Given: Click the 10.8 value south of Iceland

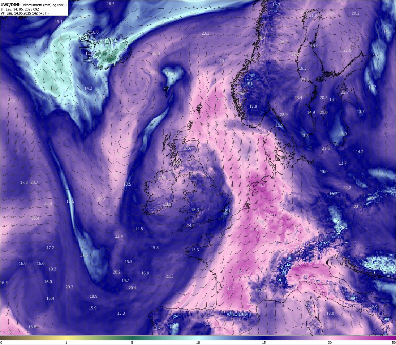Looking at the screenshot, I should click(x=101, y=97).
